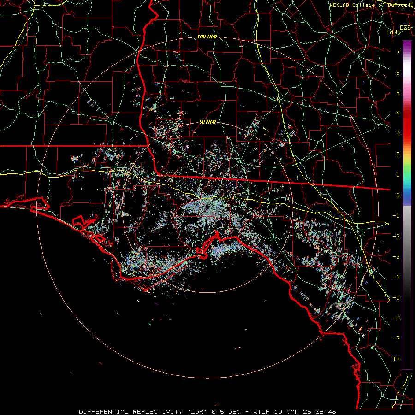Click the NEXLAB-College of DuPage credit text
Screen dimensions: 415x415
click(x=371, y=5)
